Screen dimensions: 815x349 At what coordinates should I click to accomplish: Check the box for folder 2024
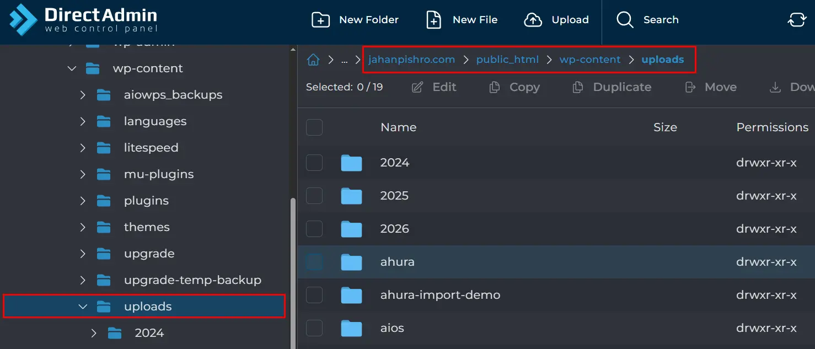[x=314, y=163]
